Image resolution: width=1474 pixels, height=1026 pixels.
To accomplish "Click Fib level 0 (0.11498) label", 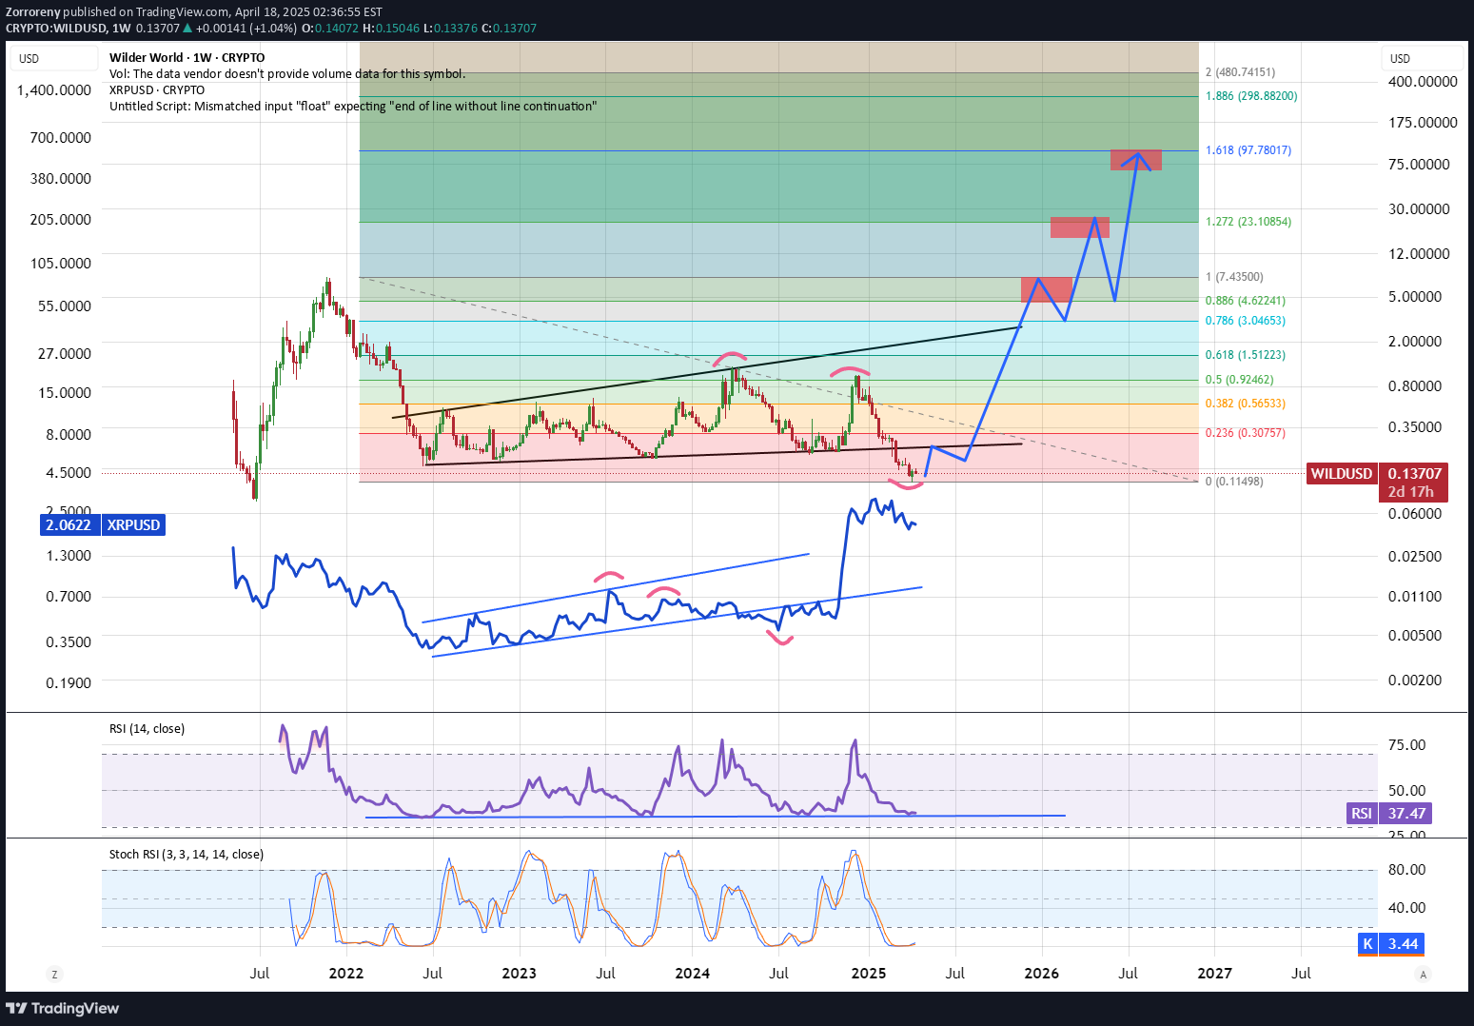I will (1234, 482).
